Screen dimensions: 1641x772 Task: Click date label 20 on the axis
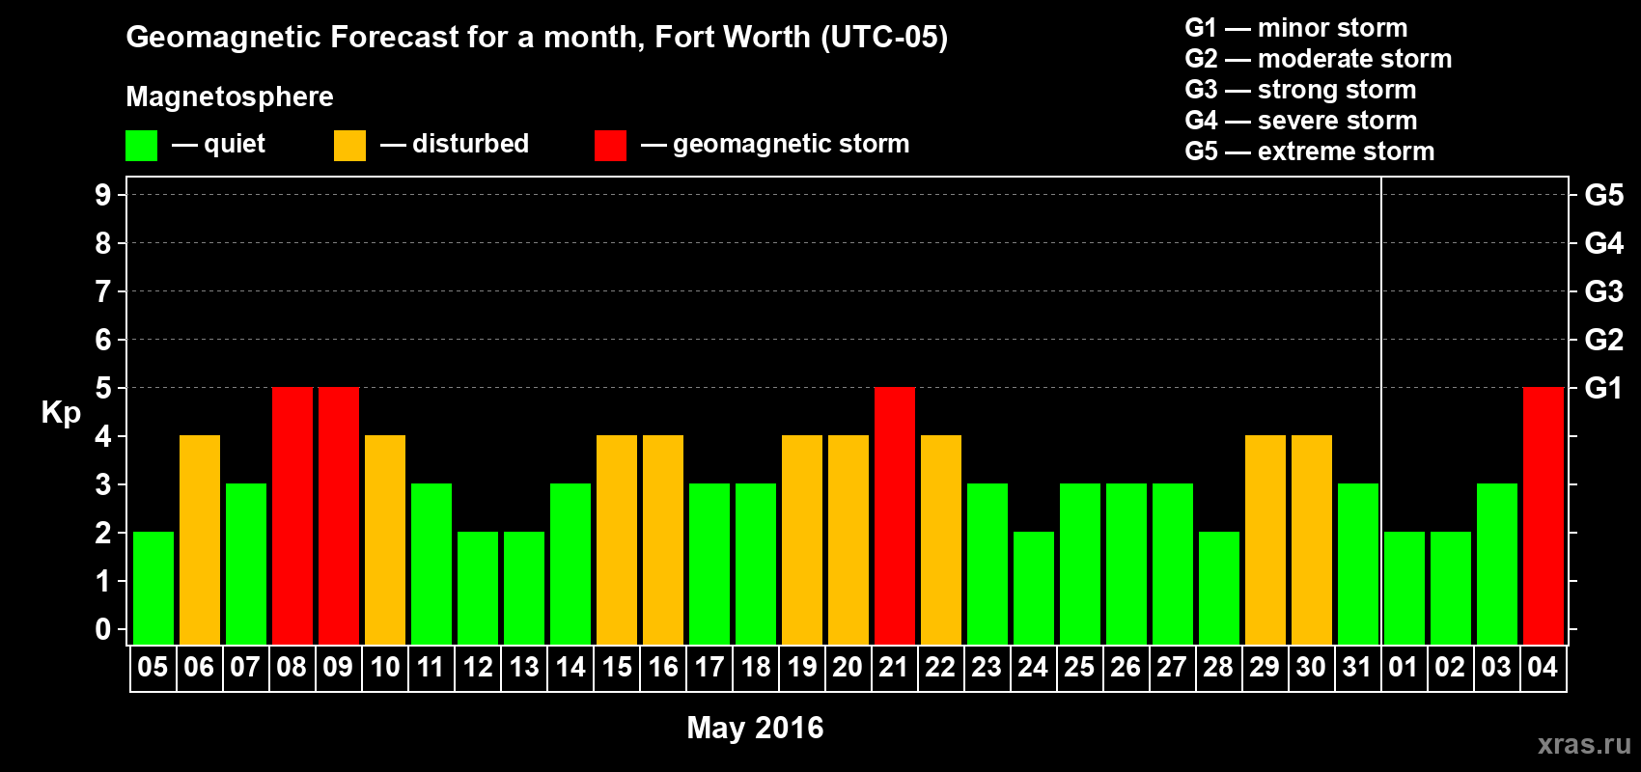[848, 667]
